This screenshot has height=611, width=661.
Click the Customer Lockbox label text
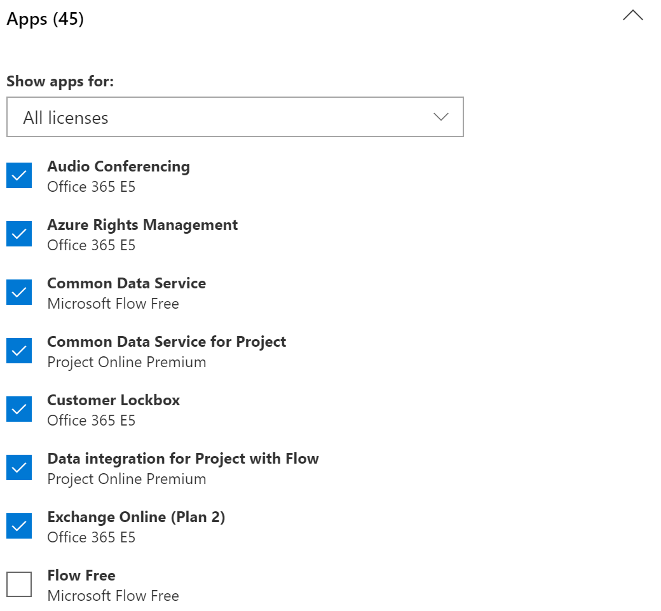point(113,400)
